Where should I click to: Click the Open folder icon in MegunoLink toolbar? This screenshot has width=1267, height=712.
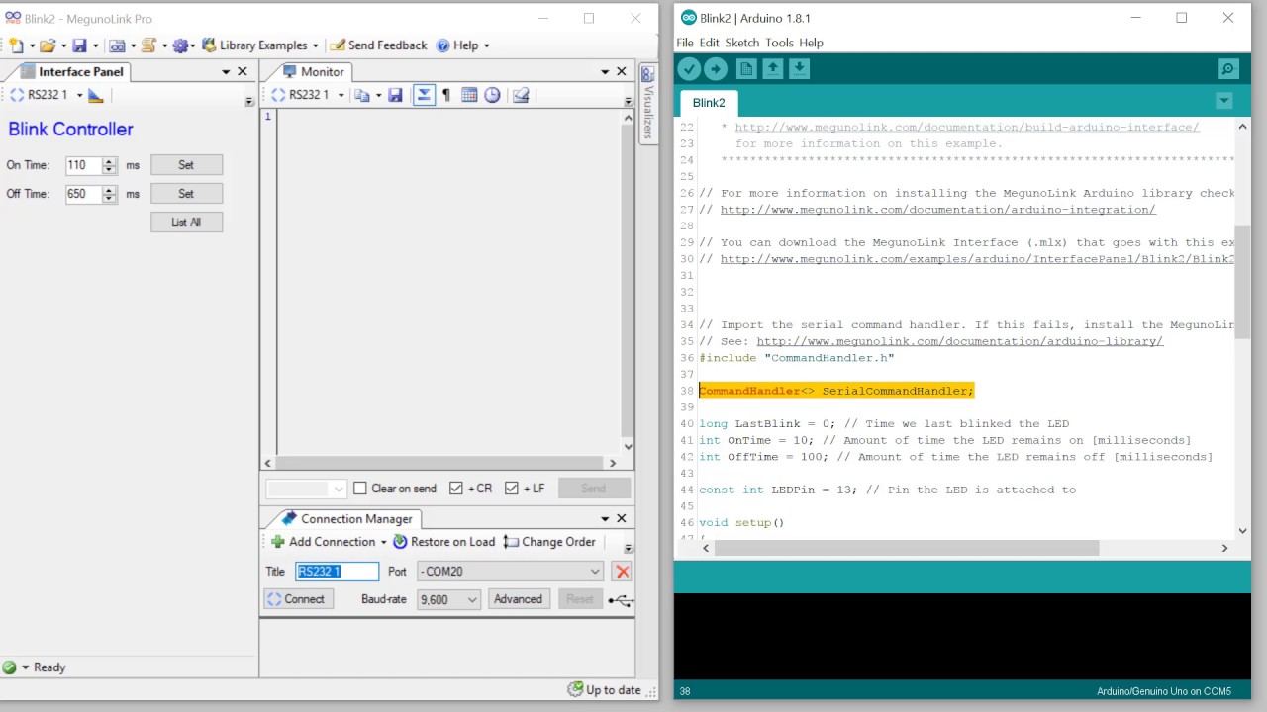coord(47,45)
